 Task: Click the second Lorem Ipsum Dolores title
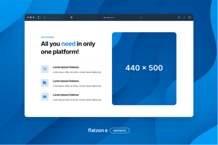tap(66, 81)
